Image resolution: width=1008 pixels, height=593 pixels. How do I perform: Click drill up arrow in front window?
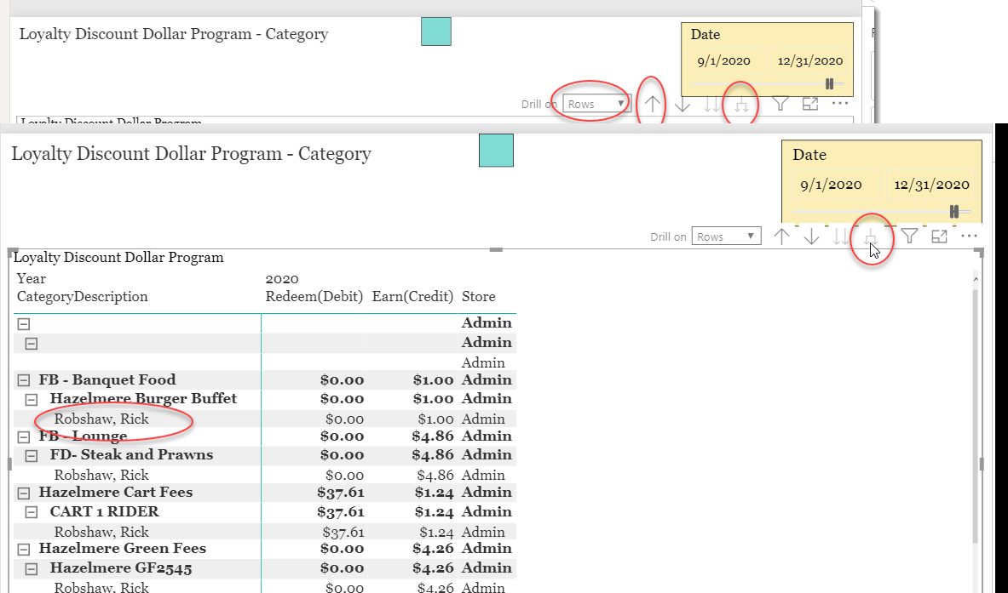[781, 237]
